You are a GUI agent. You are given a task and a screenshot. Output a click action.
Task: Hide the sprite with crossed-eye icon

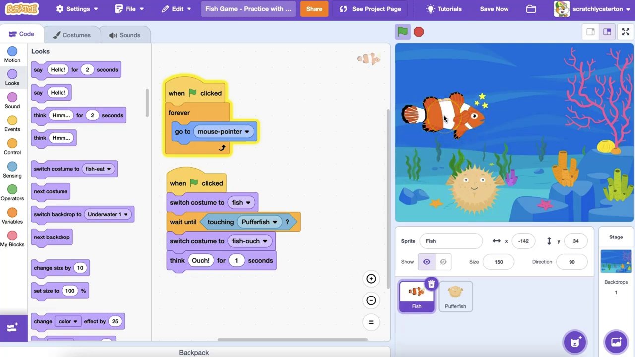pos(443,262)
